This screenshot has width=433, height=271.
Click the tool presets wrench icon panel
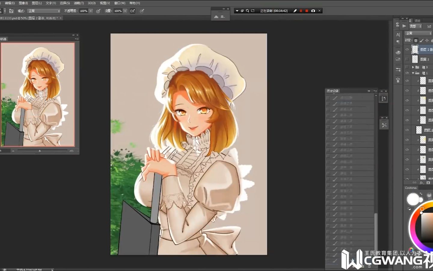[x=384, y=125]
